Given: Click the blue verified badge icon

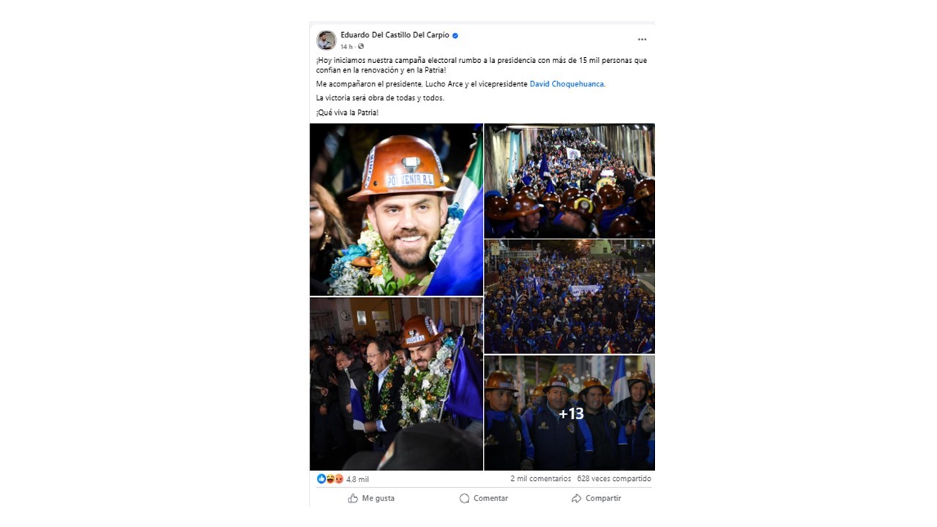Looking at the screenshot, I should pyautogui.click(x=455, y=35).
